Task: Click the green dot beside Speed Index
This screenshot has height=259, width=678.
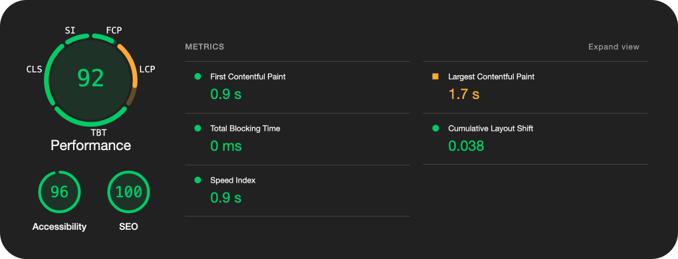Action: point(197,180)
